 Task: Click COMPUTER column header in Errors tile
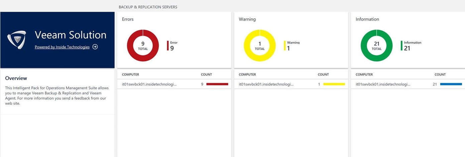pyautogui.click(x=130, y=75)
